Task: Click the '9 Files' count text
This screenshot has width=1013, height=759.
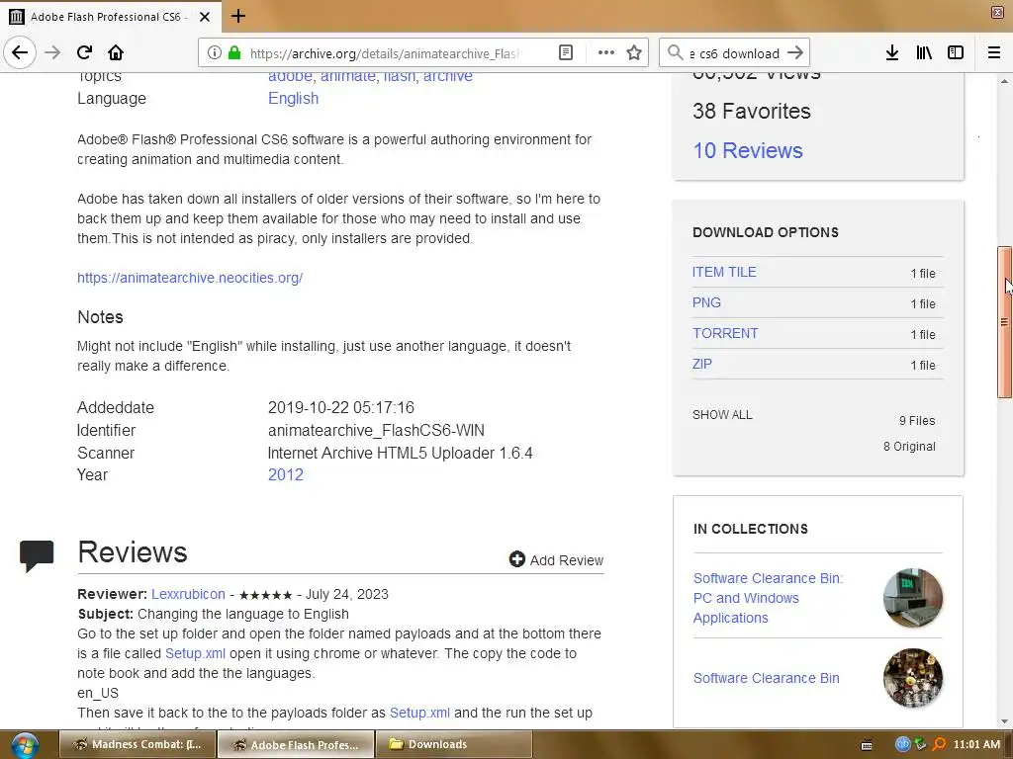Action: [x=917, y=420]
